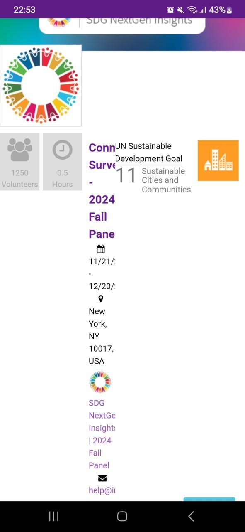The height and width of the screenshot is (532, 245).
Task: Tap the New York, NY 10017 address
Action: click(102, 336)
